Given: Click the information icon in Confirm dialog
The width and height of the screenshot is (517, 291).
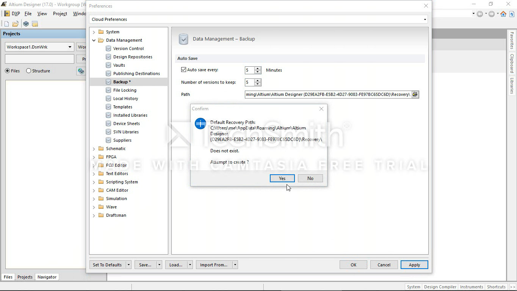Looking at the screenshot, I should (200, 124).
